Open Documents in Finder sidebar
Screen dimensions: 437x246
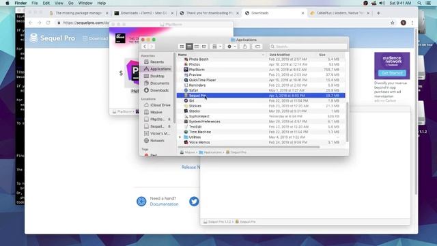[x=157, y=83]
